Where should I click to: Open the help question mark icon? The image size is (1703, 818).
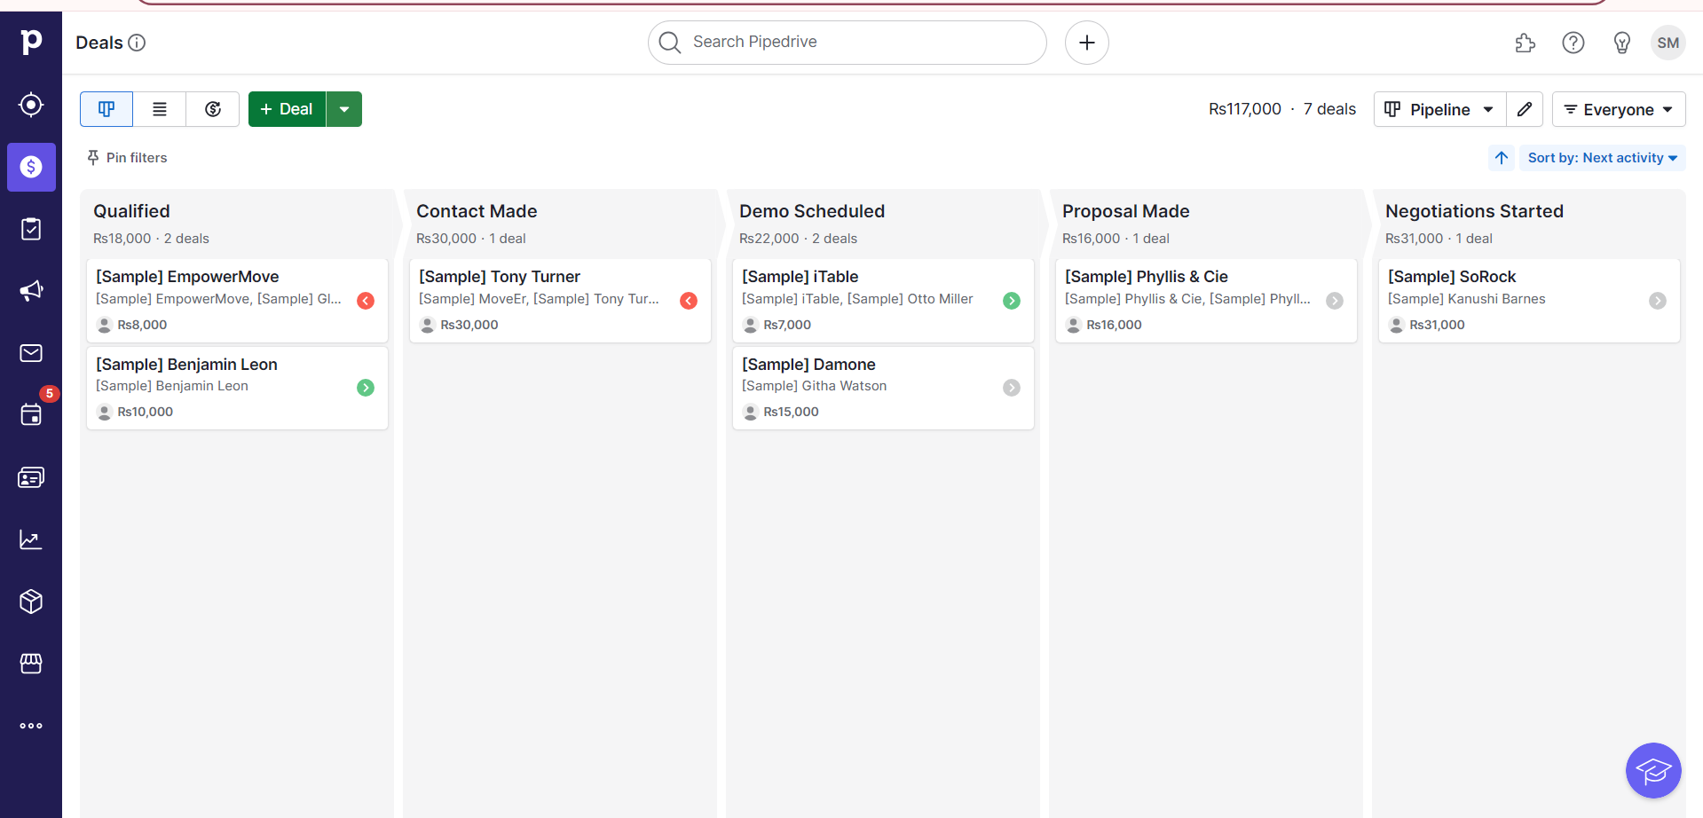1573,43
